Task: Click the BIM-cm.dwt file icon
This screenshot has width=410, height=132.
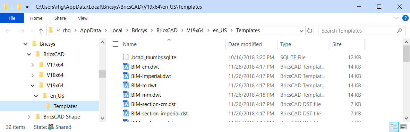Action: pos(126,67)
